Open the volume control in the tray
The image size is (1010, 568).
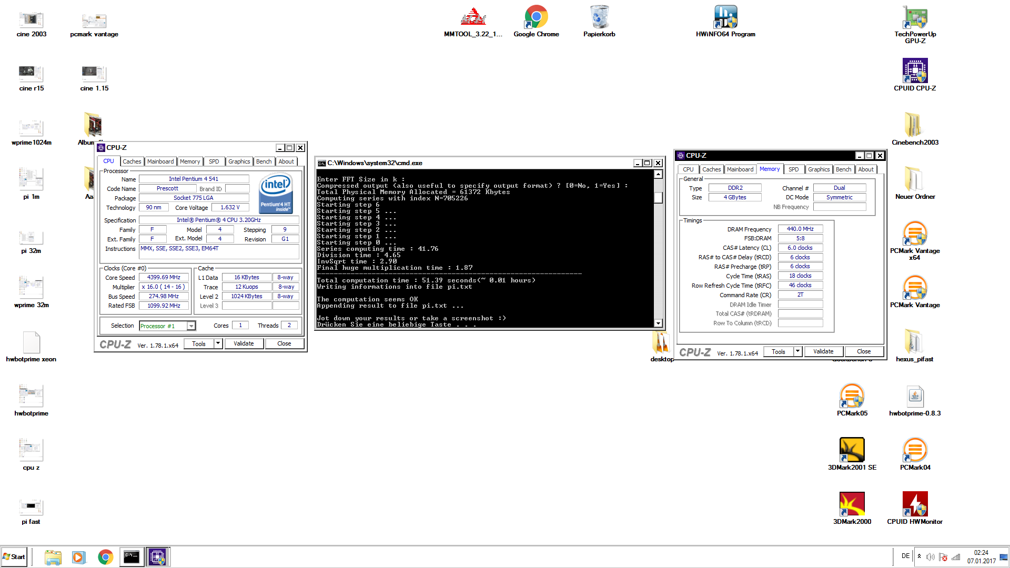(x=931, y=557)
